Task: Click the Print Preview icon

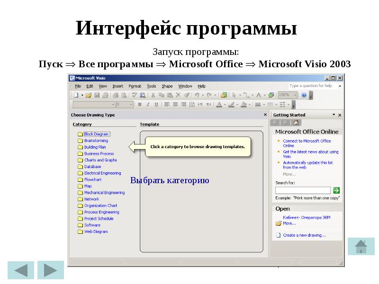Action: coord(124,95)
